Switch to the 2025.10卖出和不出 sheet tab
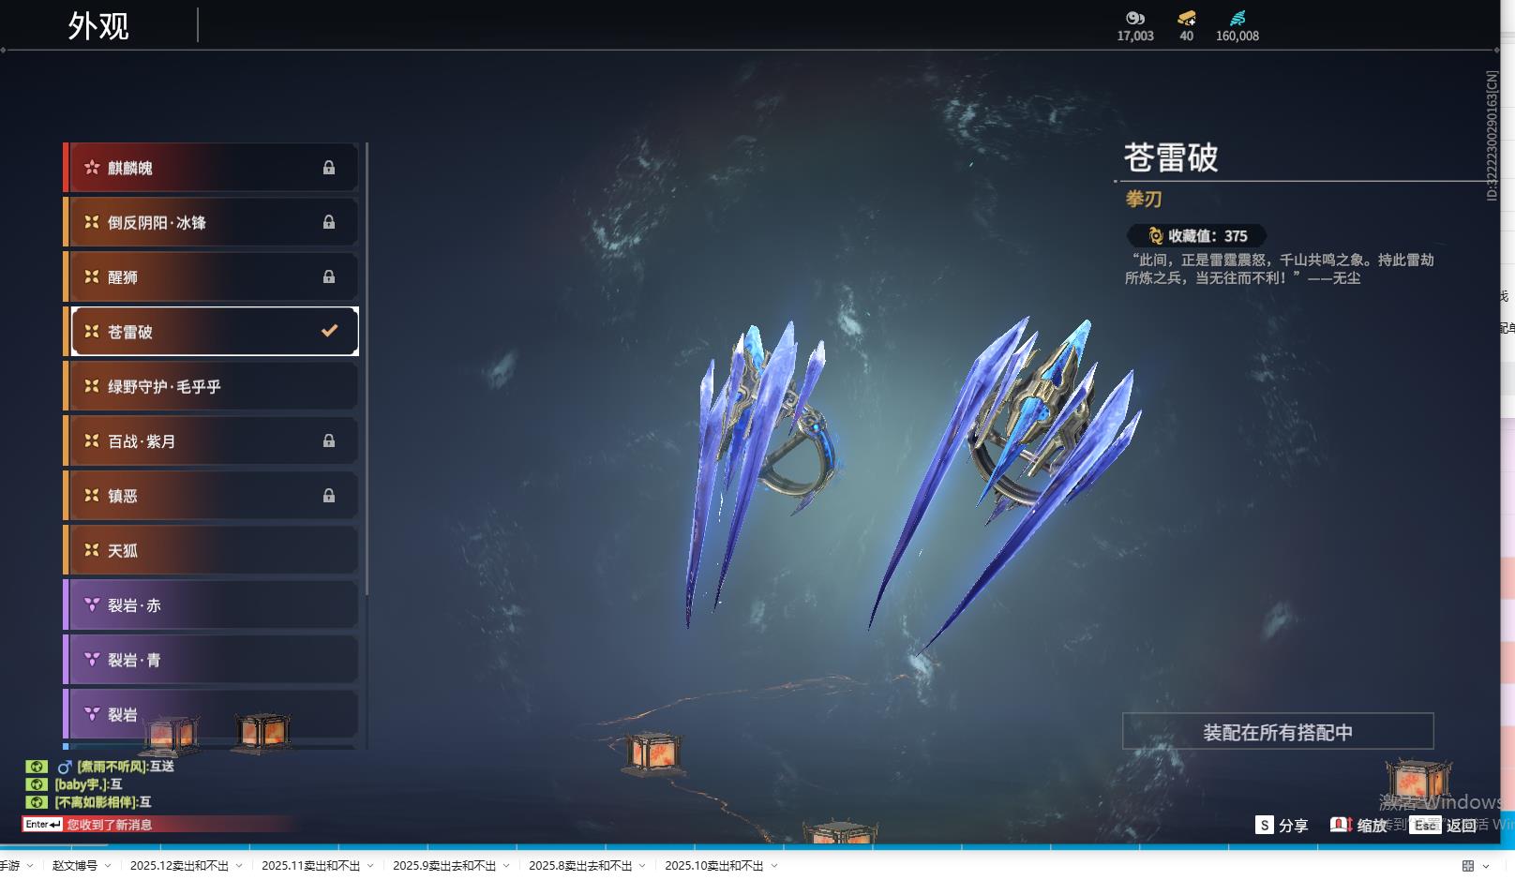Screen dimensions: 1515x880 (714, 866)
